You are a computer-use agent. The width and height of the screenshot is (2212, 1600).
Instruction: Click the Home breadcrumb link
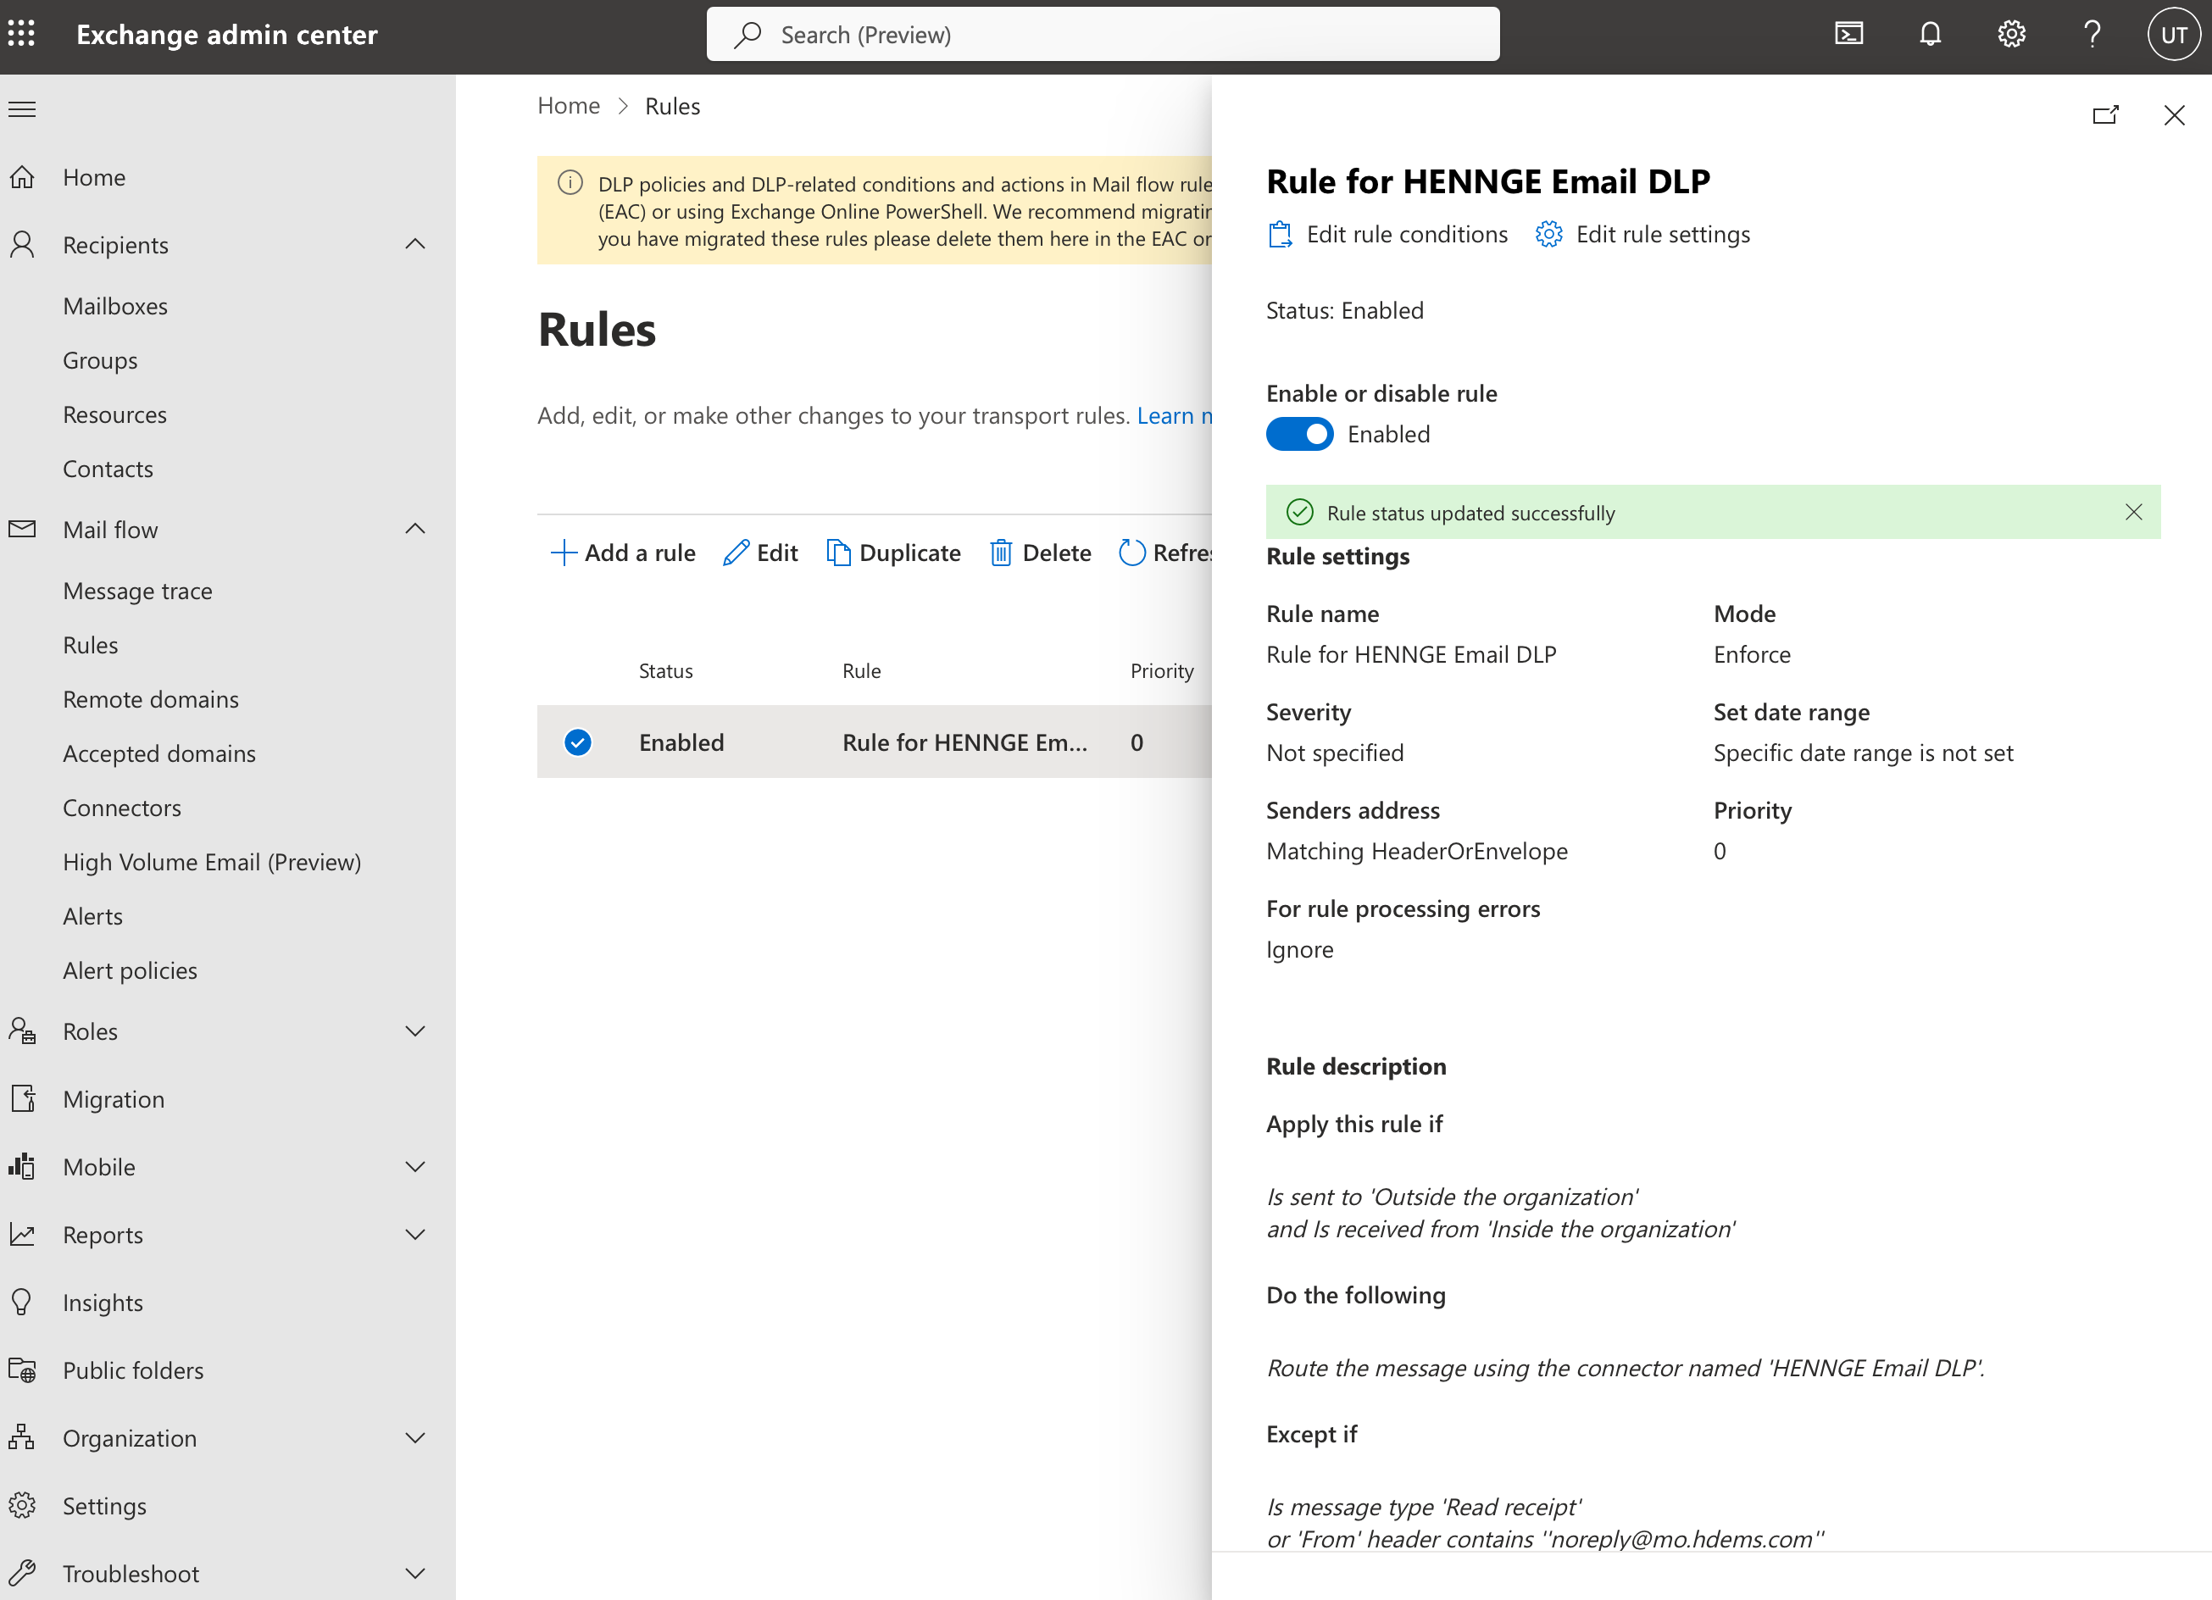point(569,105)
